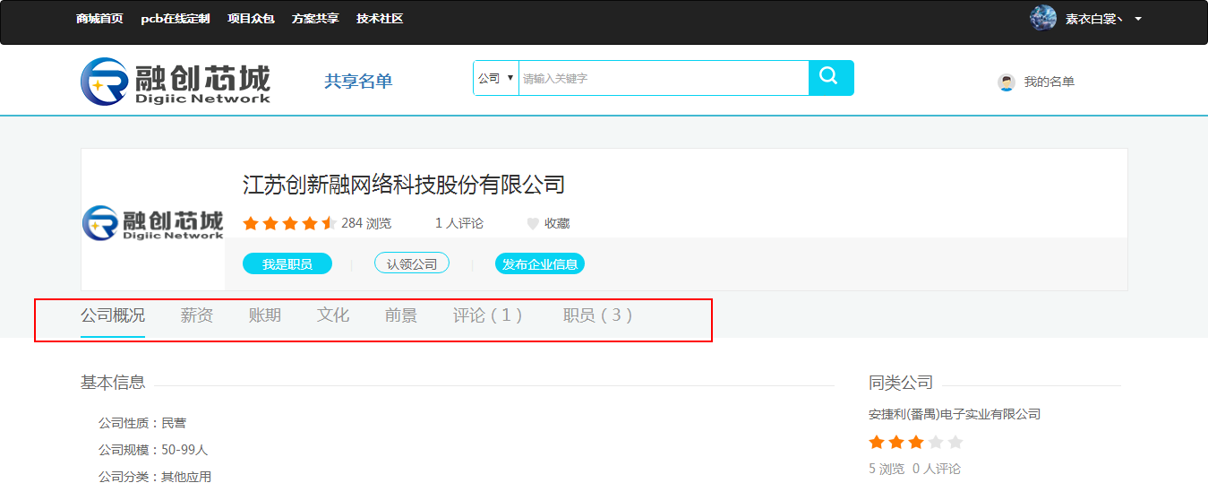Click the 我的名单 person icon

tap(1007, 82)
